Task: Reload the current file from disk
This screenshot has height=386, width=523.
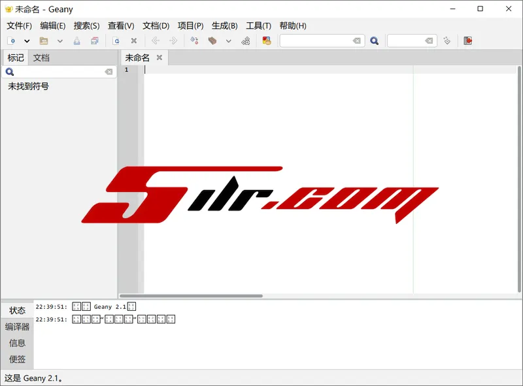Action: click(116, 41)
